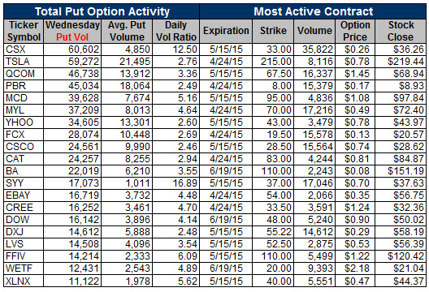Viewport: 429px width, 292px height.
Task: Select the Strike column header
Action: (x=273, y=31)
